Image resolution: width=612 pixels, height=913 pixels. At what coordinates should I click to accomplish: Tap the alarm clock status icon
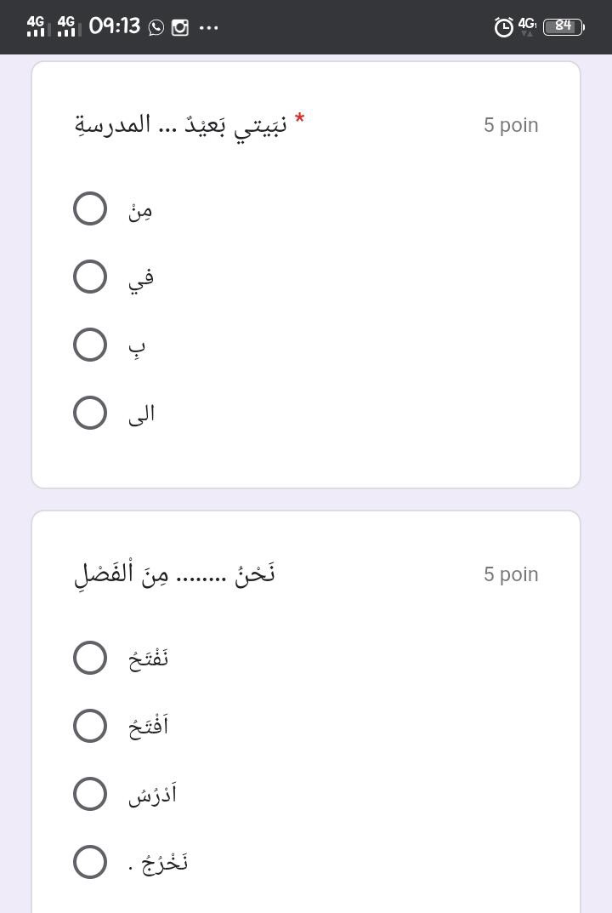point(503,27)
